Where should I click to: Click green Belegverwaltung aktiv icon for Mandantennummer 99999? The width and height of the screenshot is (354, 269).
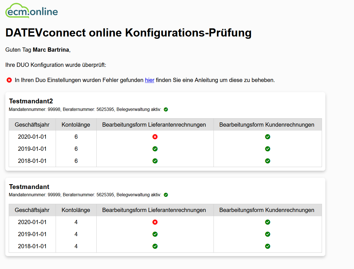[x=166, y=195]
